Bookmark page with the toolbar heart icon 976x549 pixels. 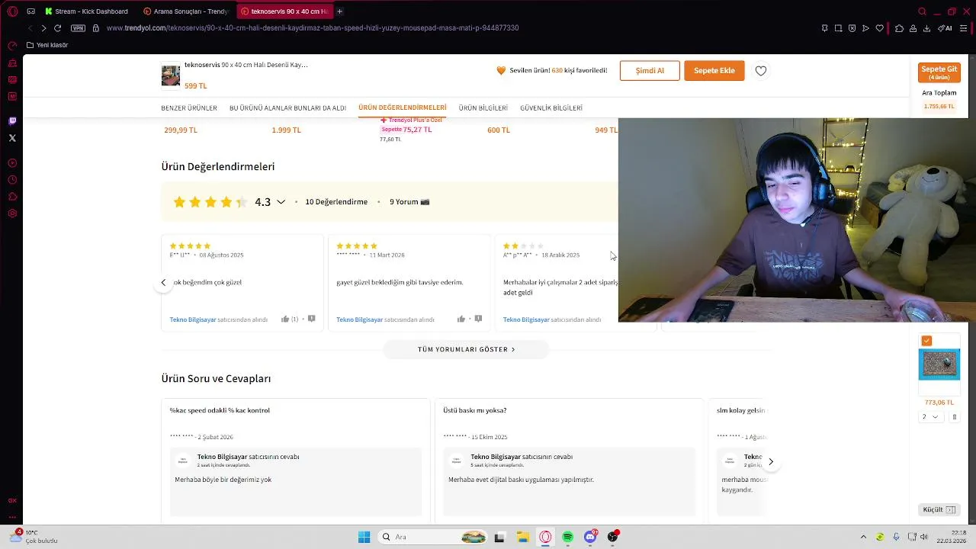tap(879, 28)
